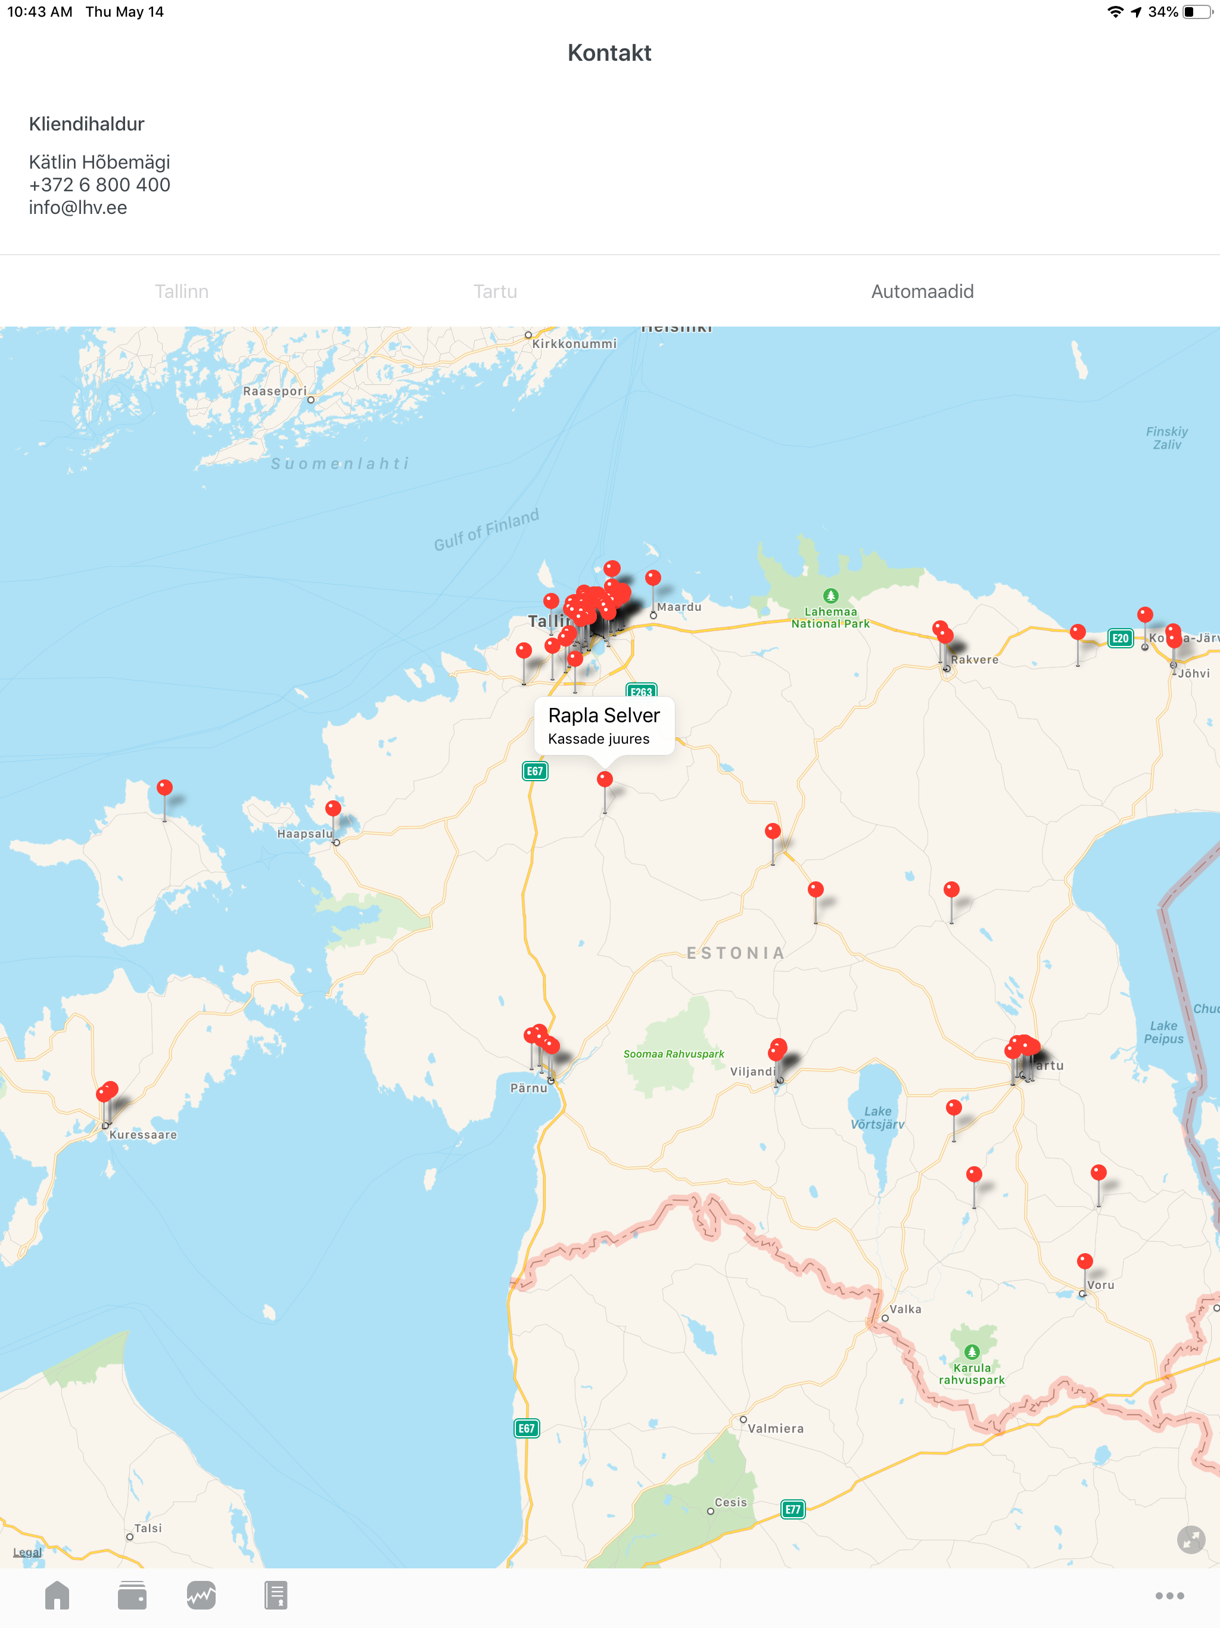Open the investment chart icon

click(x=201, y=1596)
